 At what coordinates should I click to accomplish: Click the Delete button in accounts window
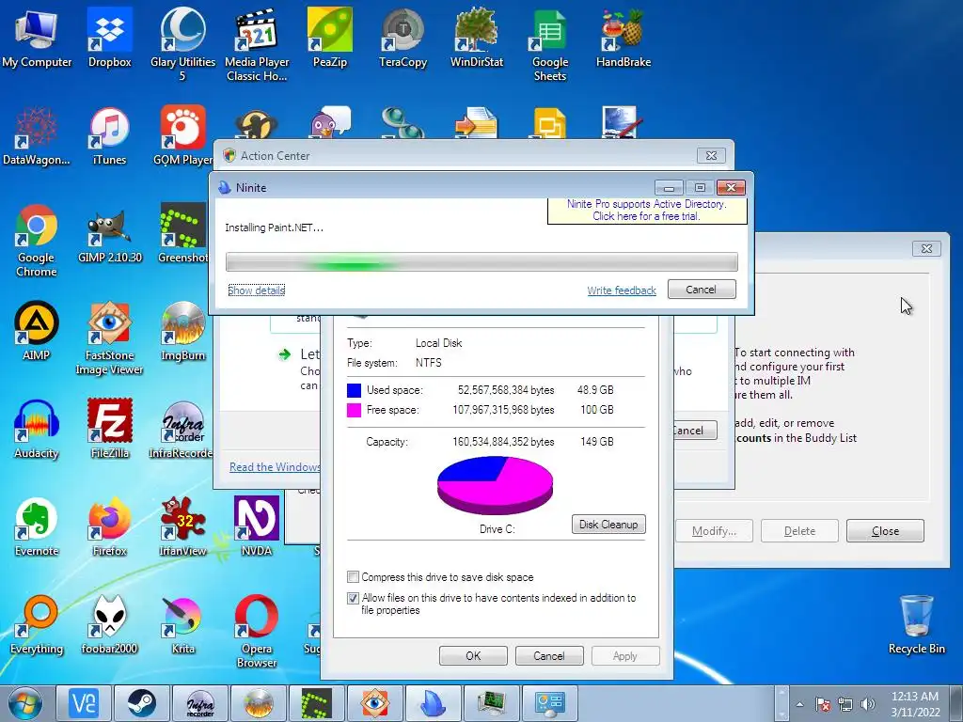coord(799,531)
